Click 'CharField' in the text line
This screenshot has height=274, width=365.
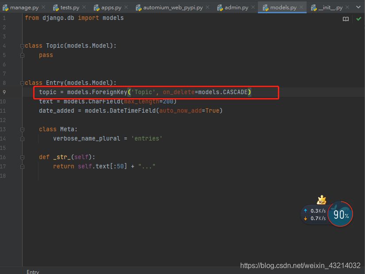tap(104, 101)
